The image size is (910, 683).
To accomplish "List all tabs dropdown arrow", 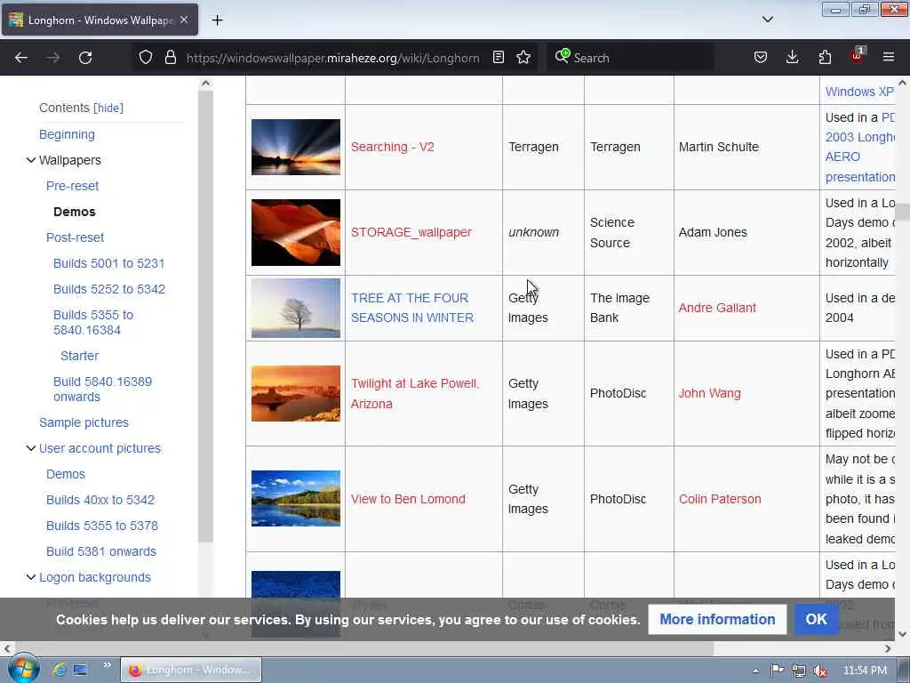I will pos(768,20).
